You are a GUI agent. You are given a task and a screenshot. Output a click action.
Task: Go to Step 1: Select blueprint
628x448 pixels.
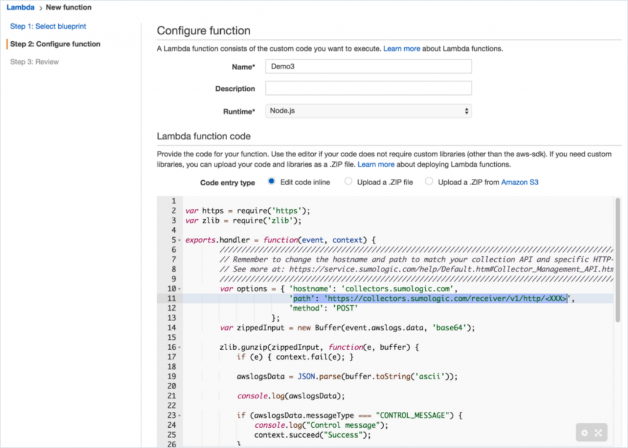tap(48, 26)
